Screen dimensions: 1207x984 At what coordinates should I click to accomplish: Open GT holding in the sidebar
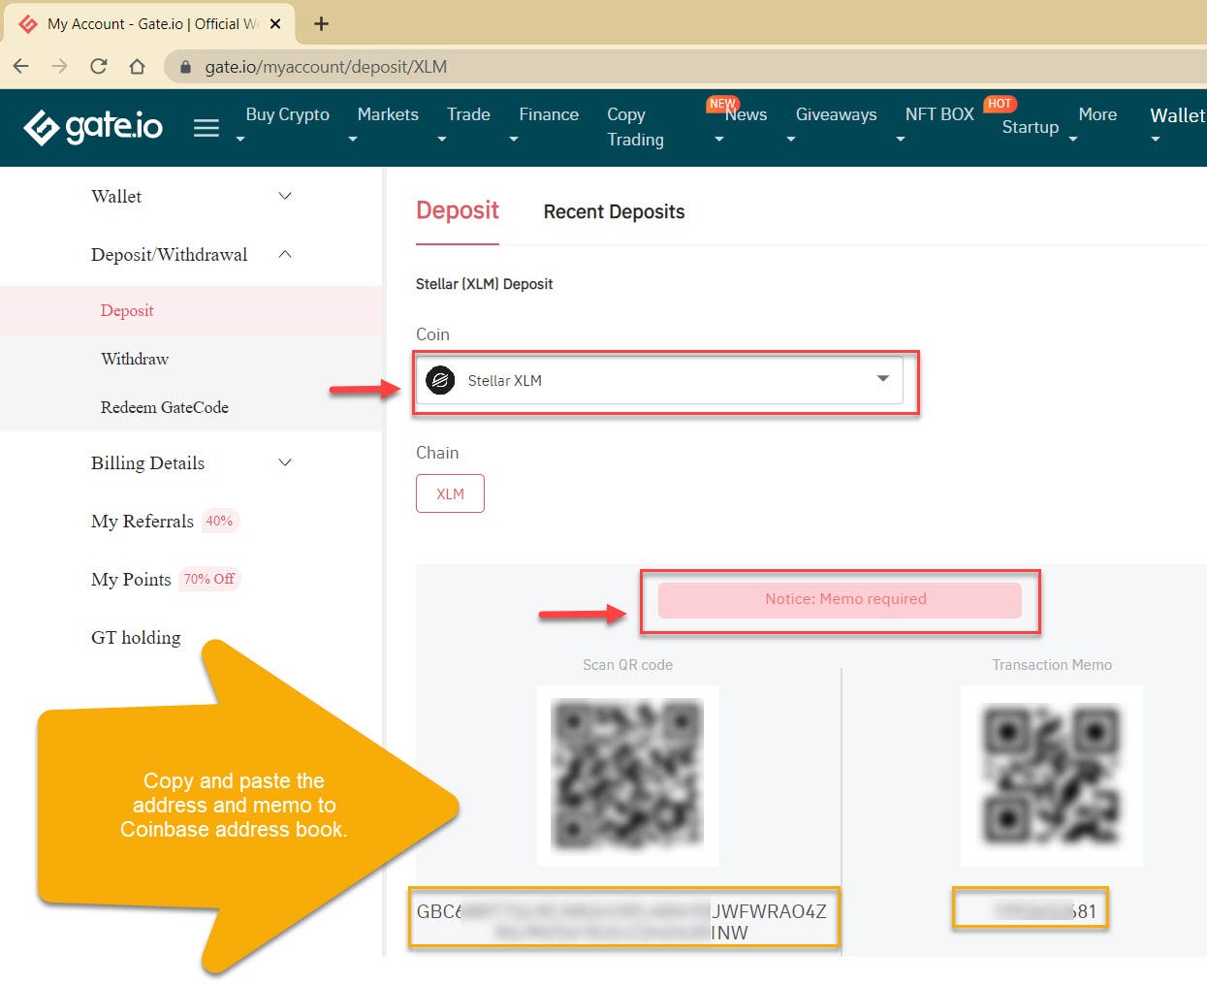click(x=136, y=637)
